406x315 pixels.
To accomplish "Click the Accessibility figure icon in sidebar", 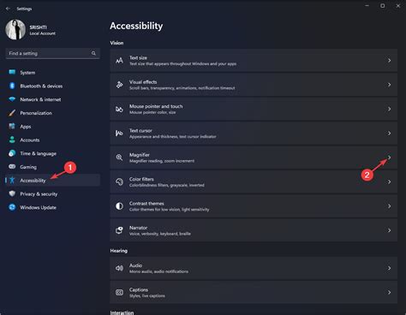I will pyautogui.click(x=12, y=180).
